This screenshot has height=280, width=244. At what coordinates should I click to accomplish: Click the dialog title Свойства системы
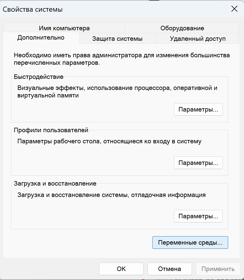pos(31,9)
